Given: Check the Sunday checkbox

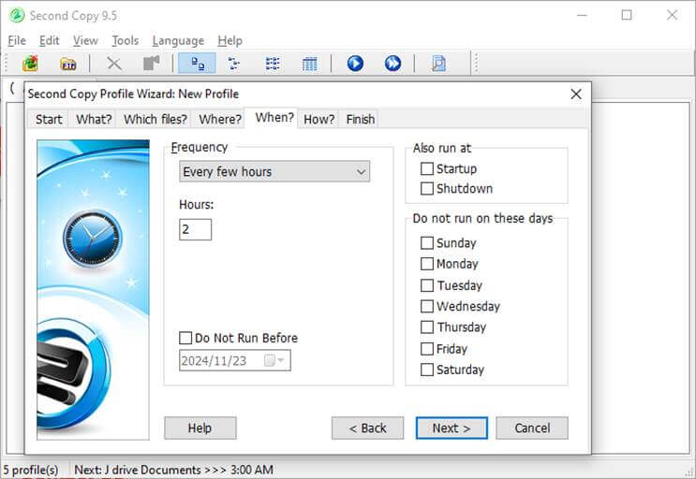Looking at the screenshot, I should pyautogui.click(x=427, y=243).
